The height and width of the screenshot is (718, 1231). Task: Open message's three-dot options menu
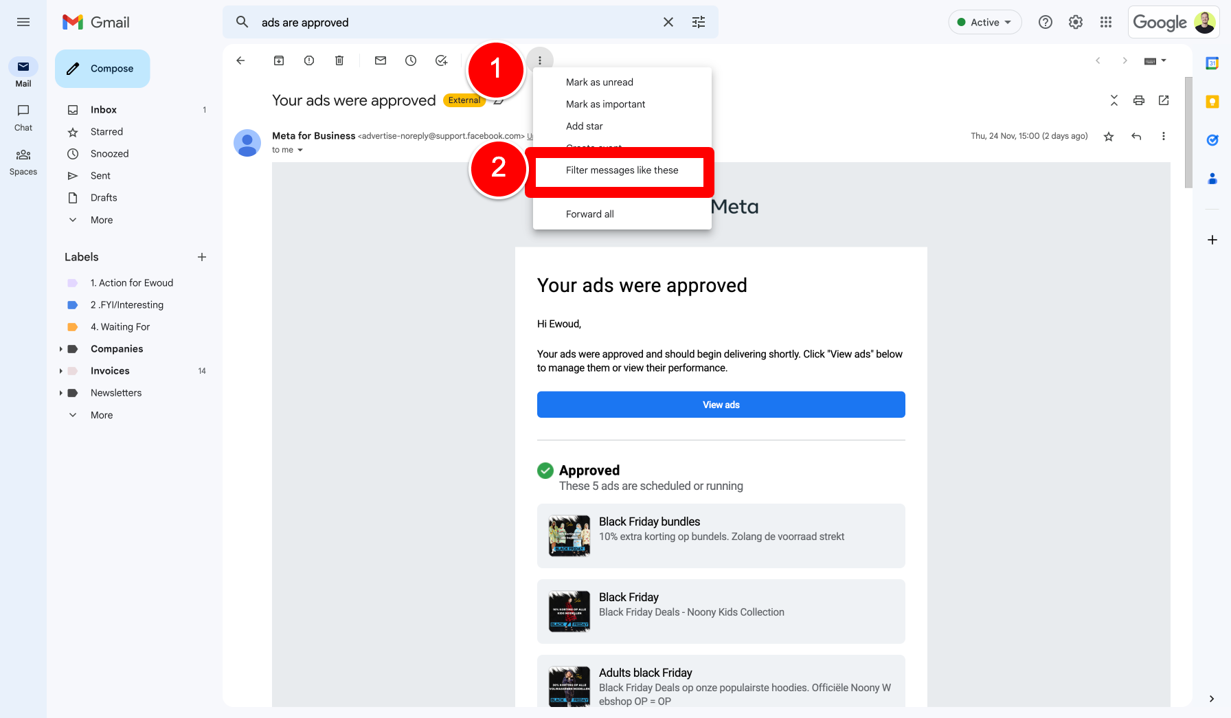(1164, 136)
